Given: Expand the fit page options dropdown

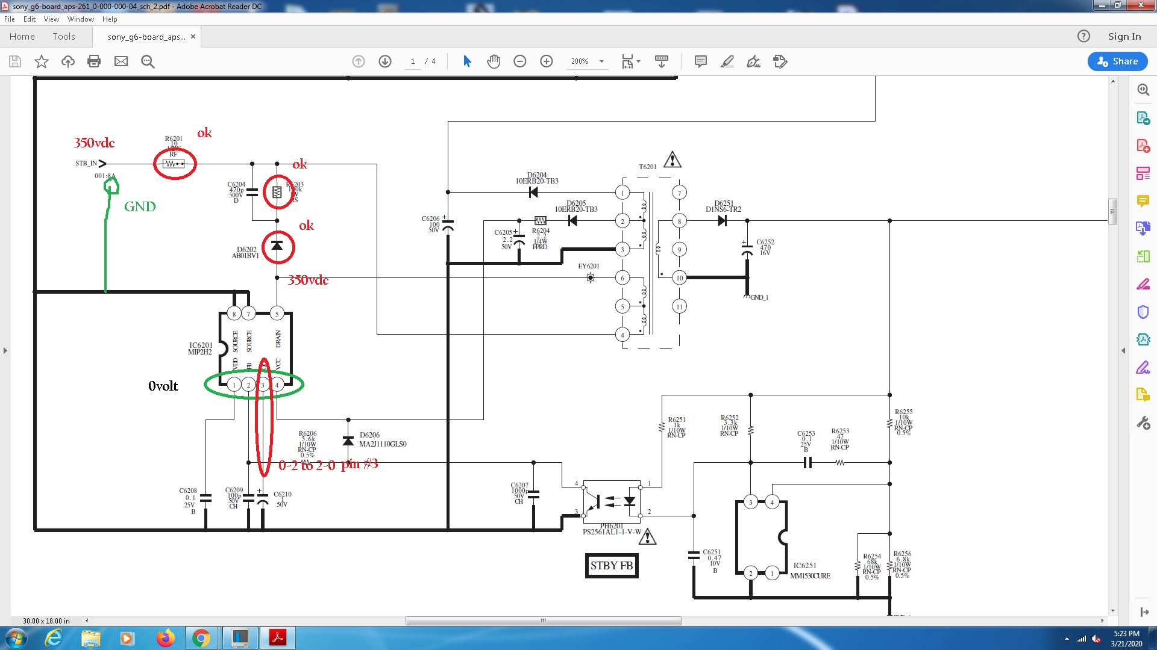Looking at the screenshot, I should coord(639,61).
